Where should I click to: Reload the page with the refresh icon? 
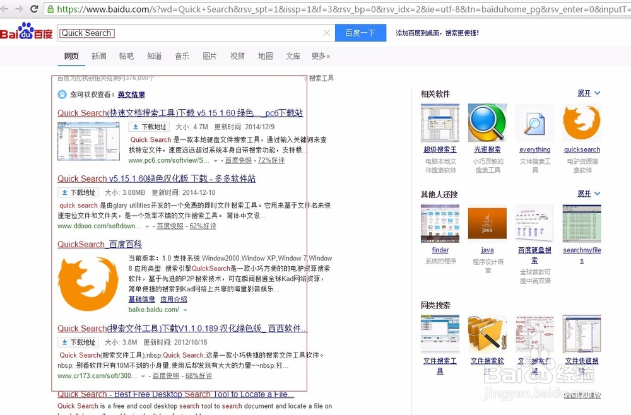coord(34,9)
